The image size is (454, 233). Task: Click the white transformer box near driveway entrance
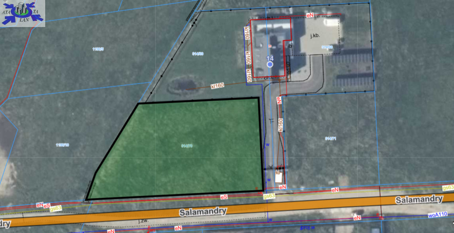[278, 177]
